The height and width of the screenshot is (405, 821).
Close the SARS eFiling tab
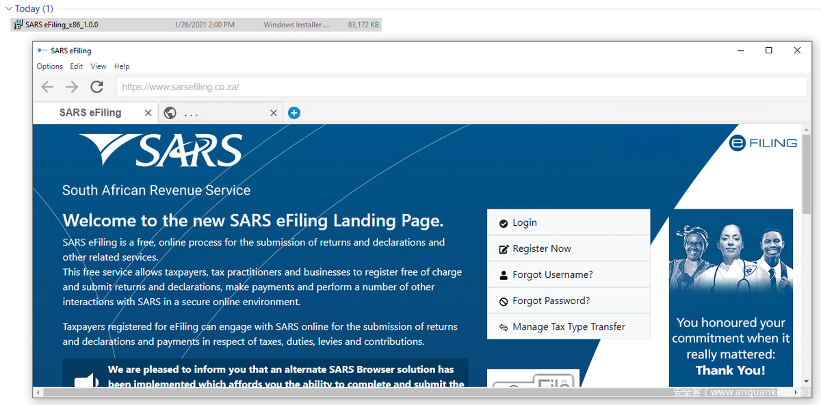tap(148, 113)
